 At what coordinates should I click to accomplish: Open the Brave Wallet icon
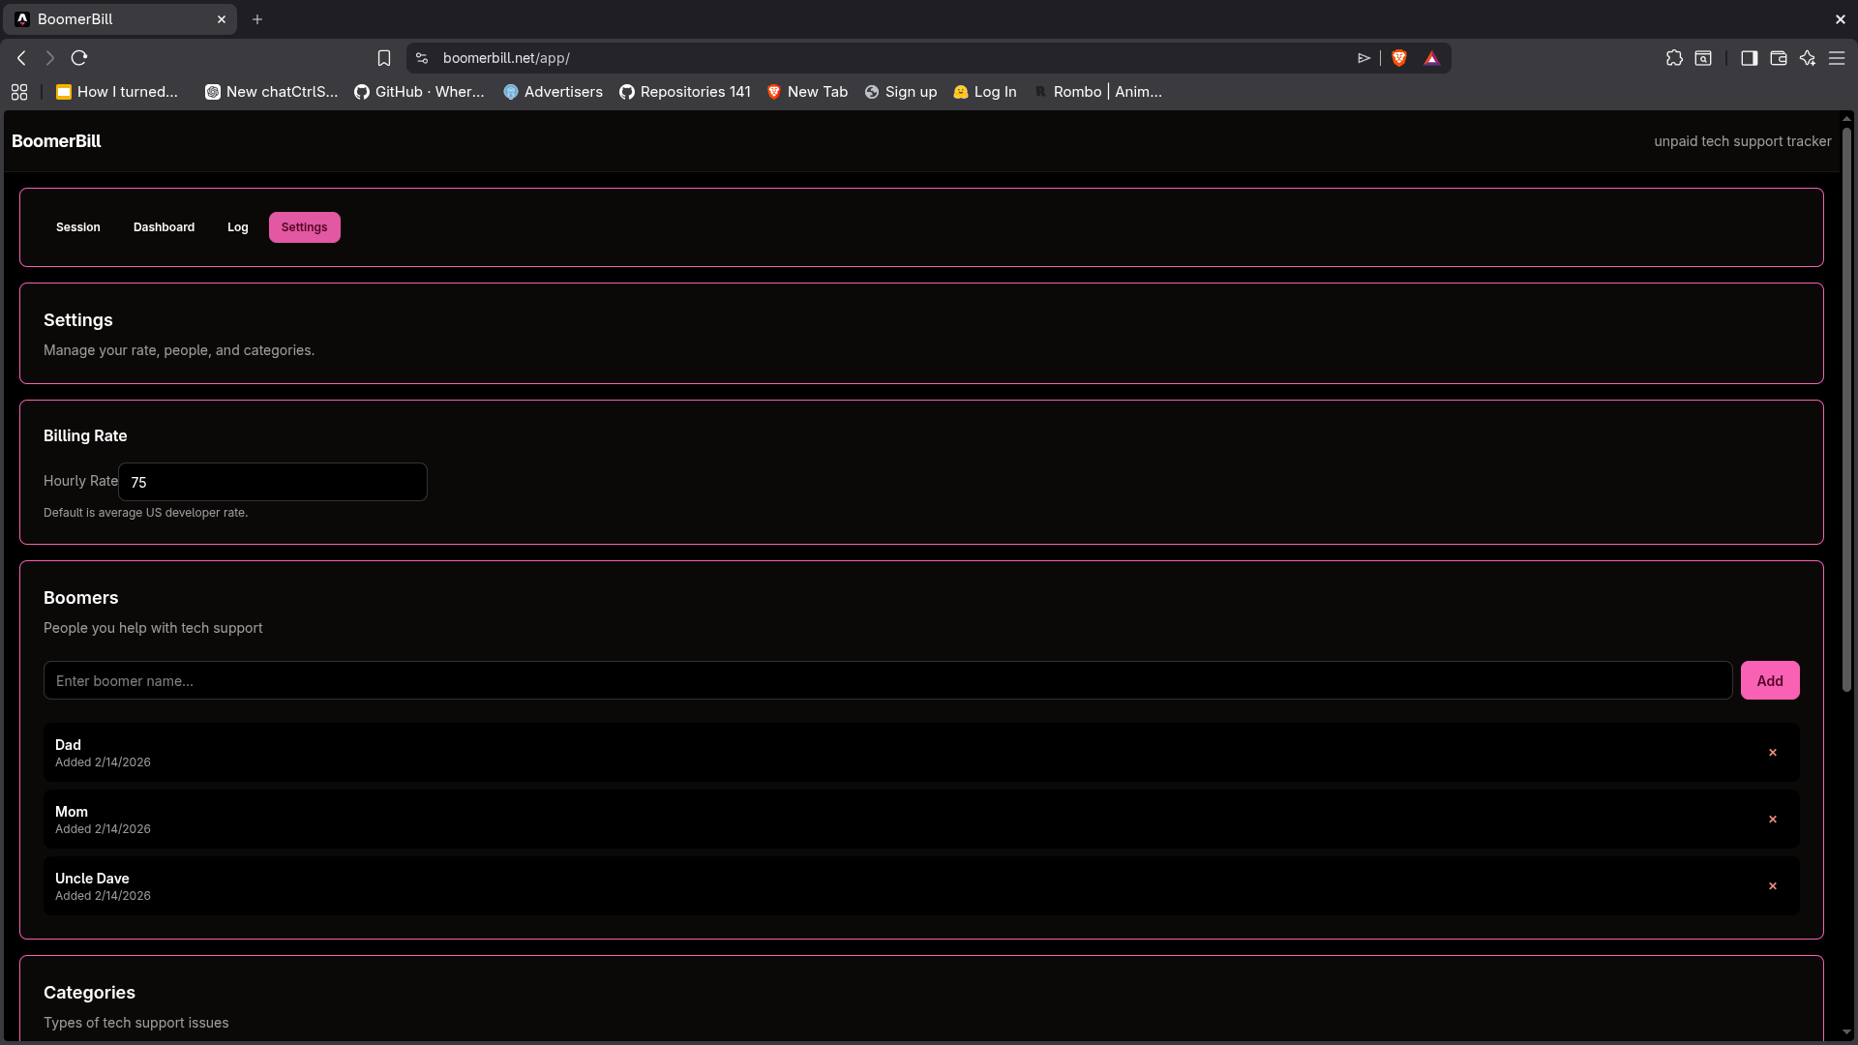point(1778,58)
